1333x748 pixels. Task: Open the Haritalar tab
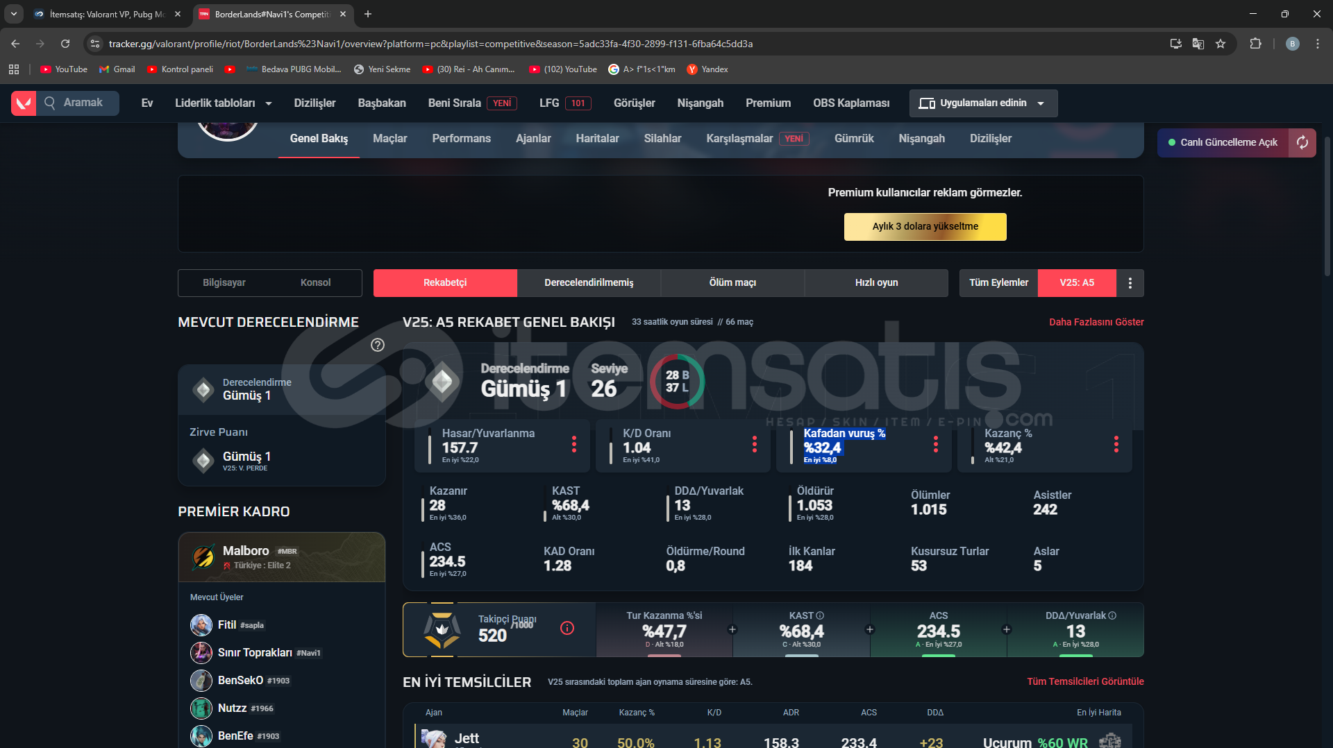click(597, 139)
